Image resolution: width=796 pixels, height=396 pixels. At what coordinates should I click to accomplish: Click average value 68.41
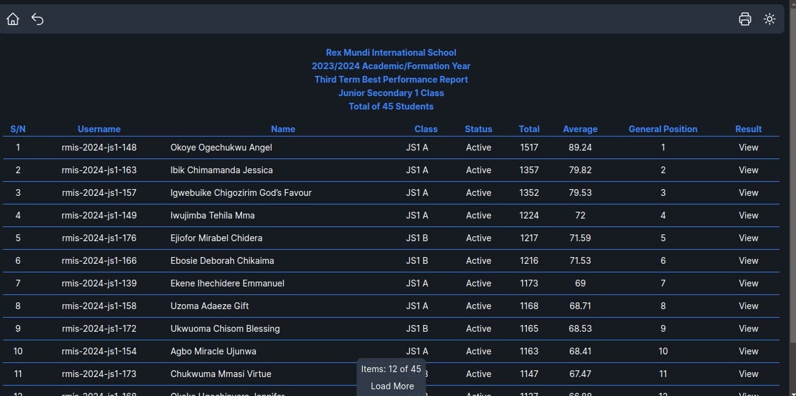[580, 351]
